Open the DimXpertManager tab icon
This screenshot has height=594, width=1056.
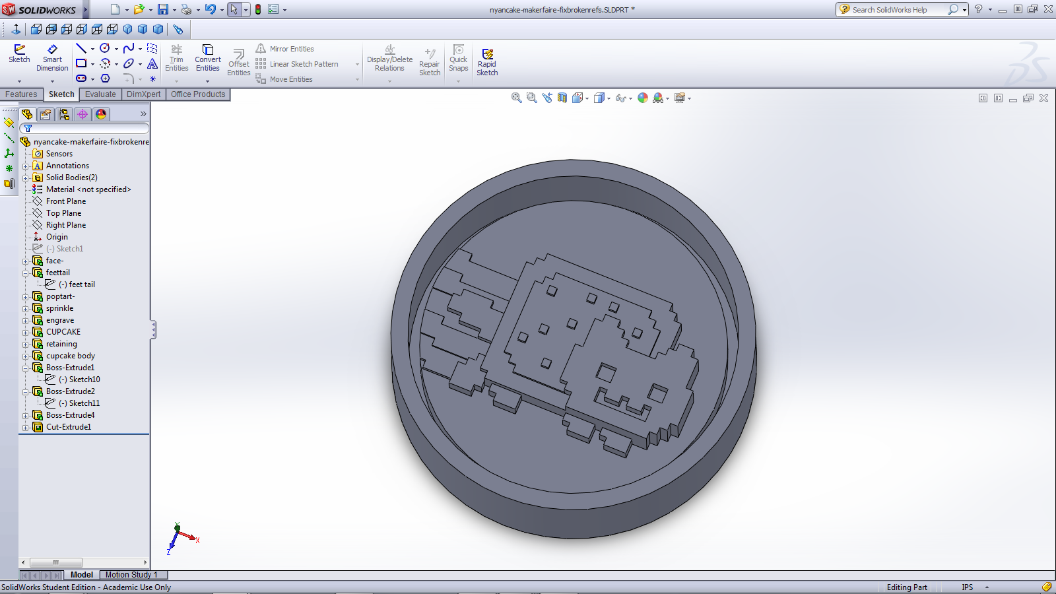point(82,114)
